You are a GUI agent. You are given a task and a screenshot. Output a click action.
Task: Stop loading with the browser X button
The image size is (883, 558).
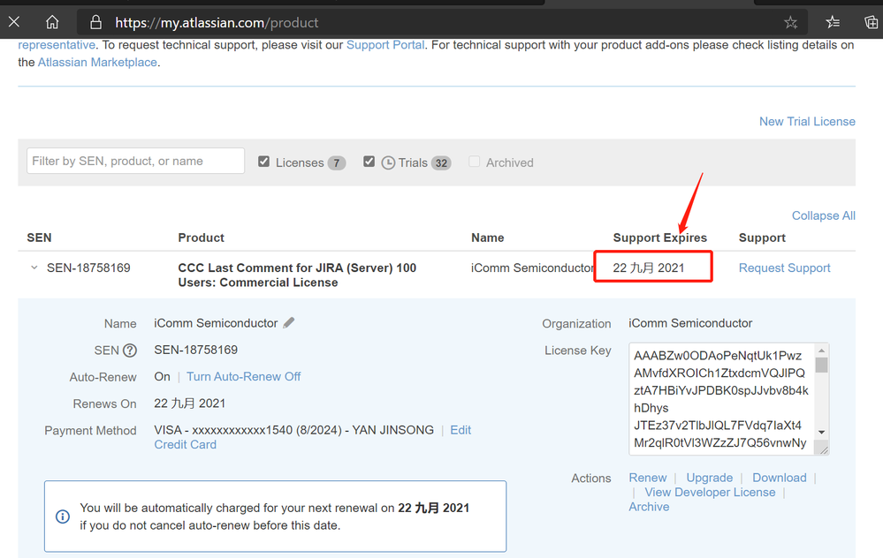(14, 22)
